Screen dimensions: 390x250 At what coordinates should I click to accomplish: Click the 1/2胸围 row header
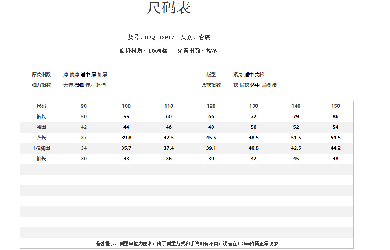click(41, 148)
